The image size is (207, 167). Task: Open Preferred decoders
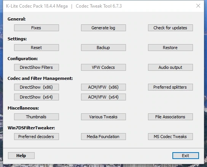pyautogui.click(x=37, y=137)
